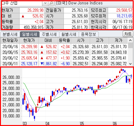Image resolution: width=134 pixels, height=126 pixels.
Task: Click the daily table scrollbar thumb
Action: (x=130, y=45)
